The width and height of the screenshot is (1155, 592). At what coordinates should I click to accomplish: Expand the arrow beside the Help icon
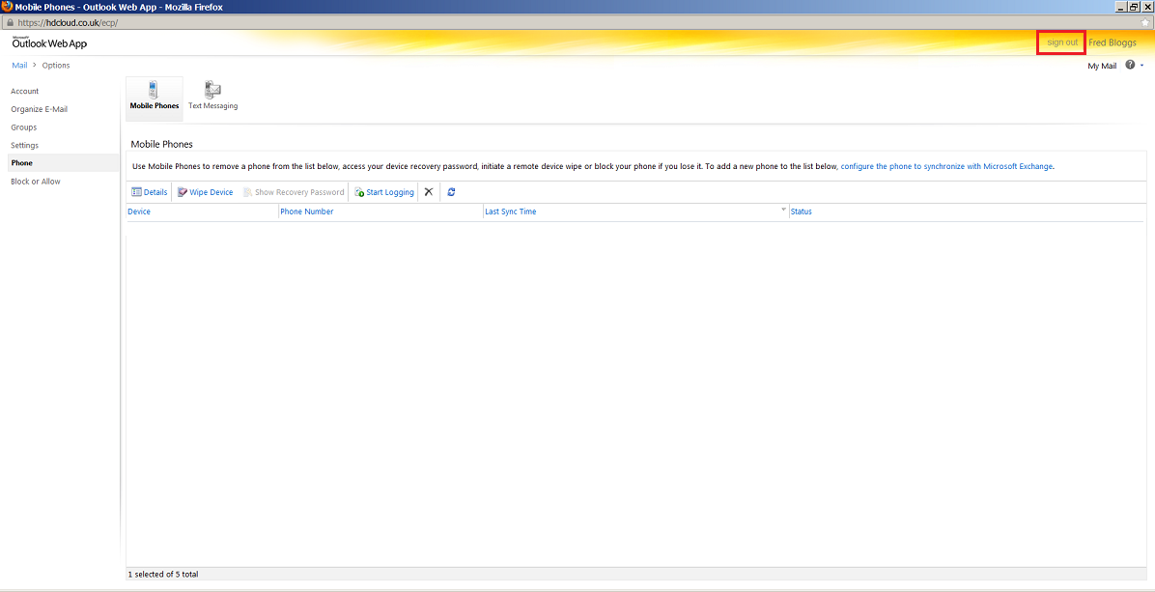1141,66
